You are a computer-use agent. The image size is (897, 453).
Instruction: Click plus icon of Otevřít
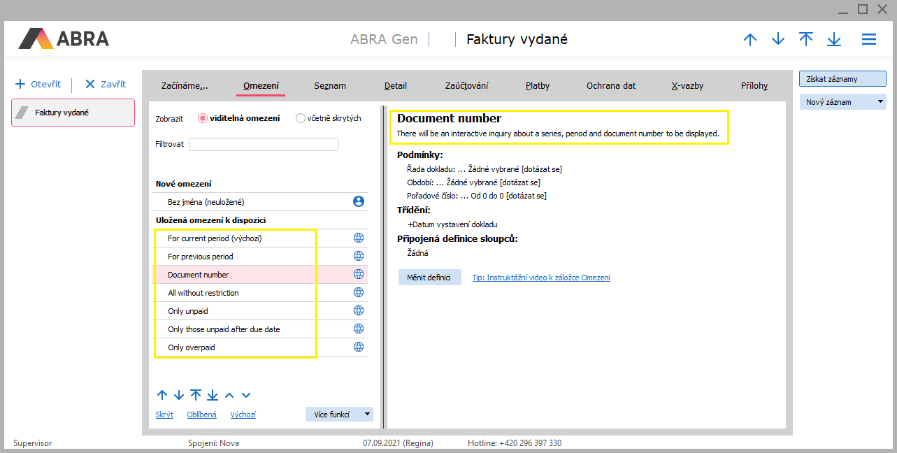point(20,84)
